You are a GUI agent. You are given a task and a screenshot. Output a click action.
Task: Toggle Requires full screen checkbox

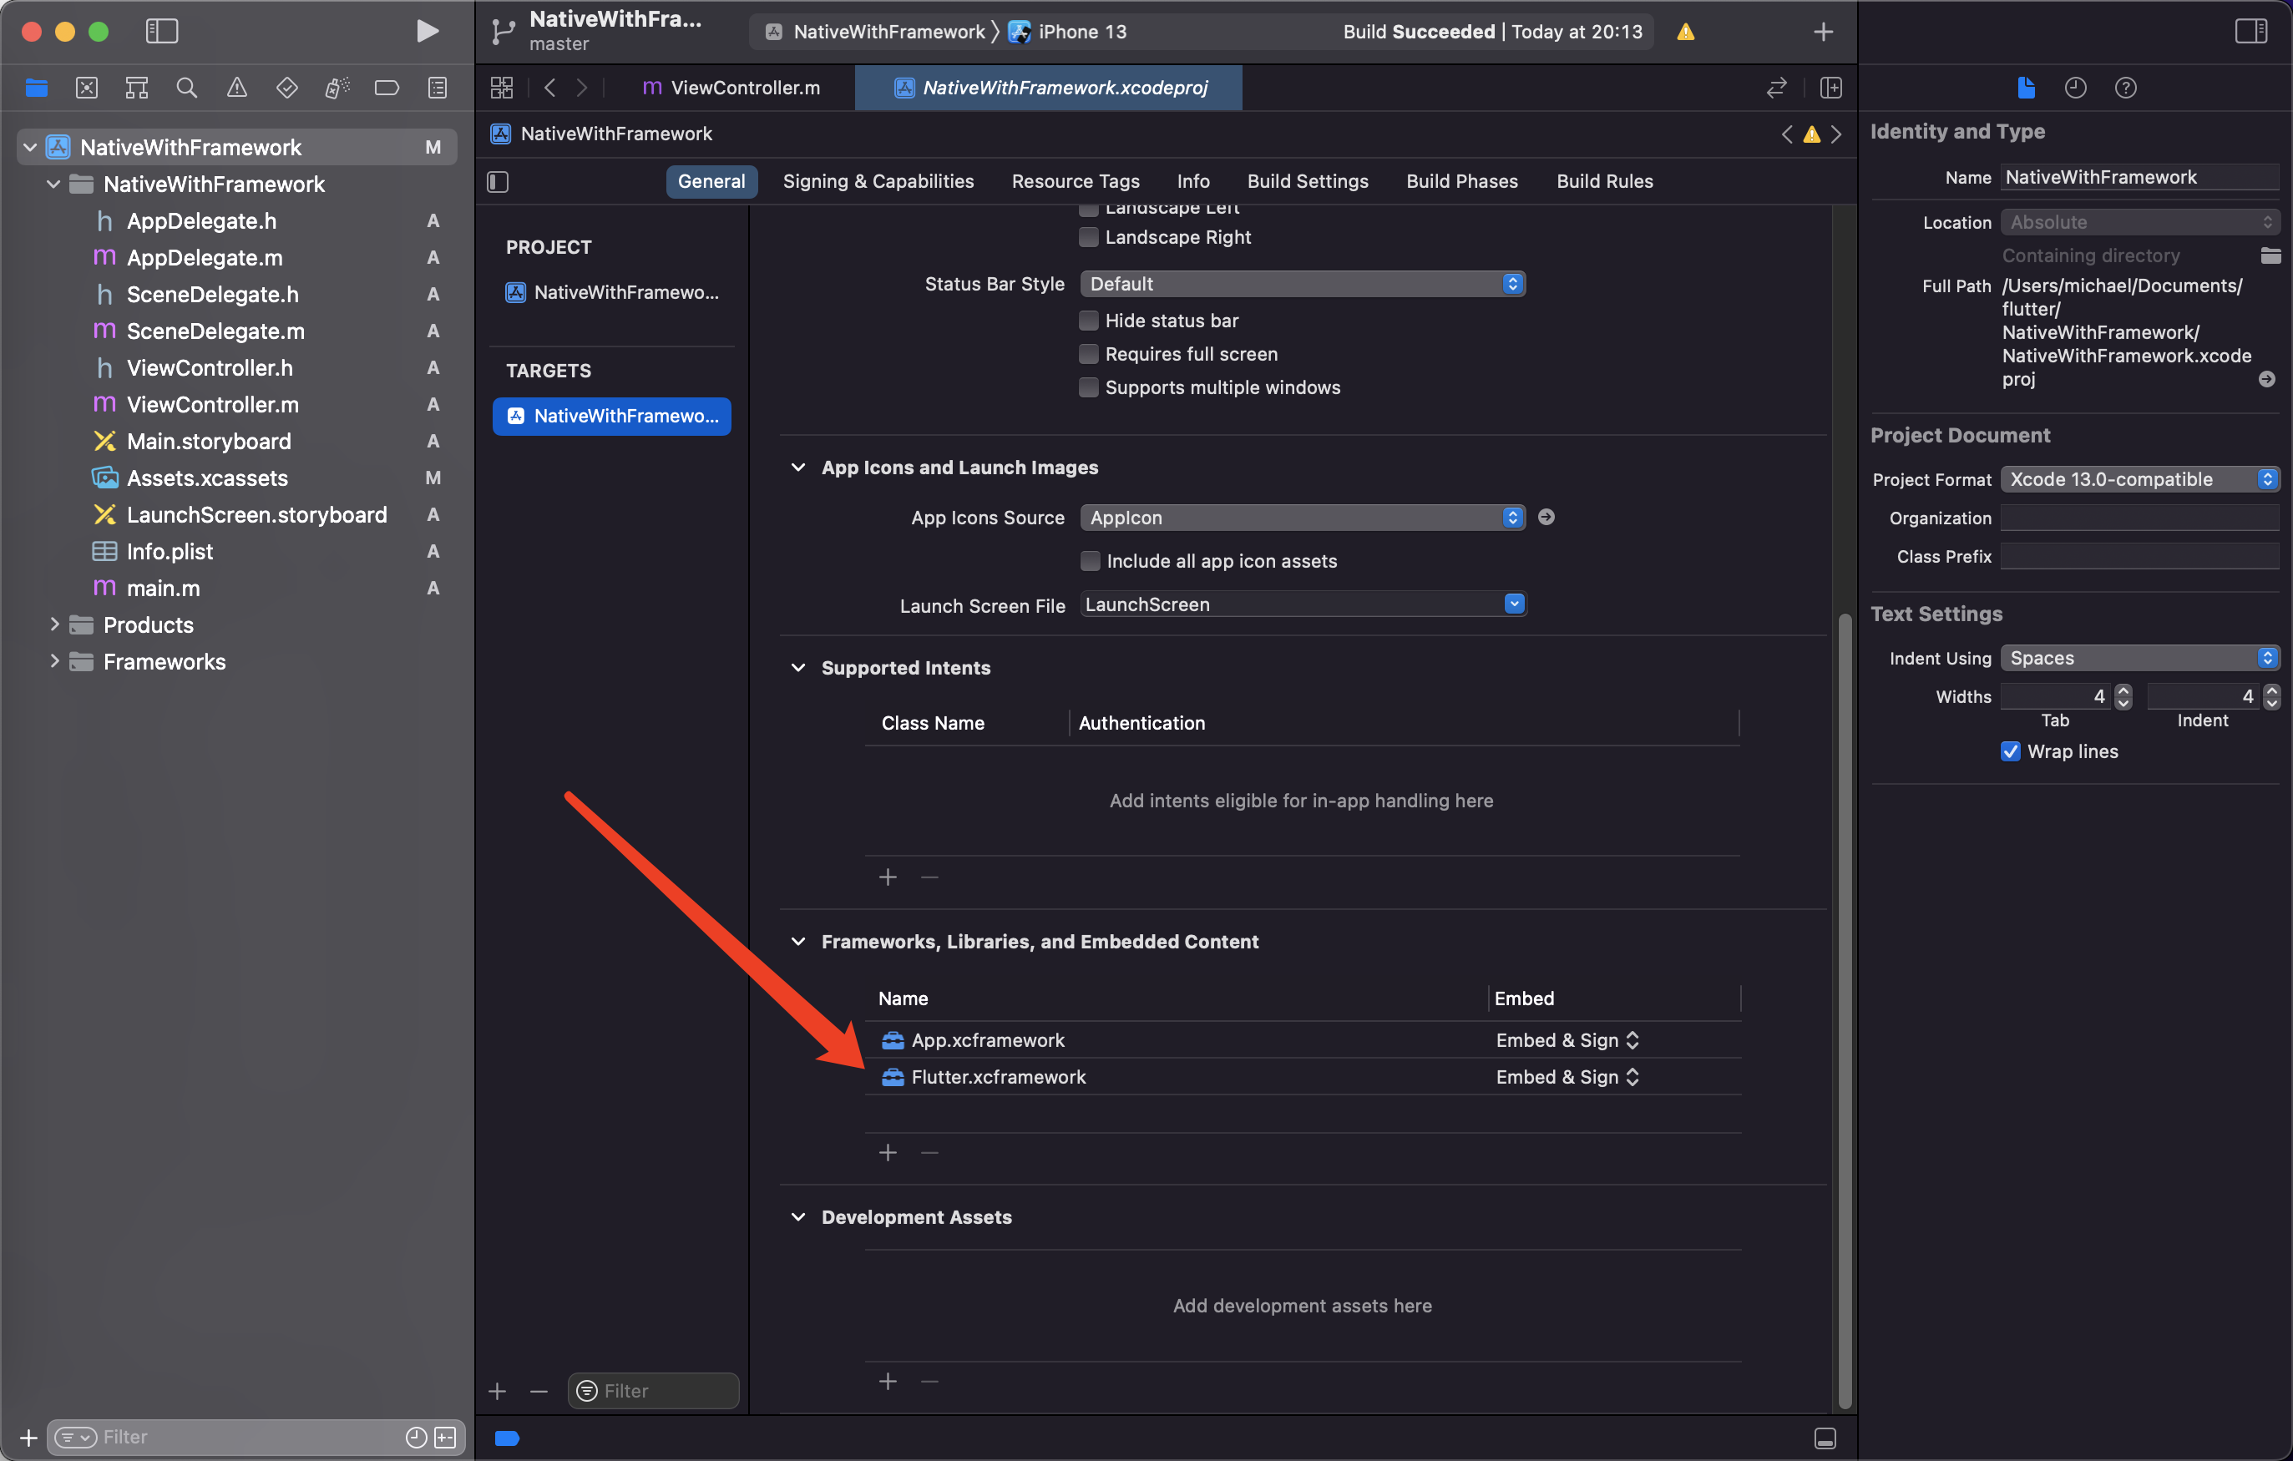[x=1088, y=352]
